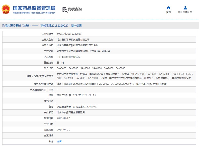The width and height of the screenshot is (199, 147).
Task: Click the 结构及组成 description text
Action: [125, 76]
